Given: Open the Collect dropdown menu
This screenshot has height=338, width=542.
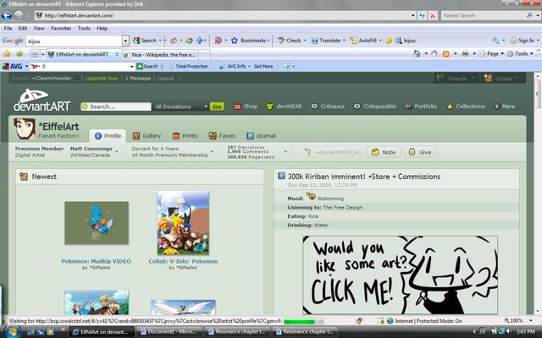Looking at the screenshot, I should click(501, 78).
